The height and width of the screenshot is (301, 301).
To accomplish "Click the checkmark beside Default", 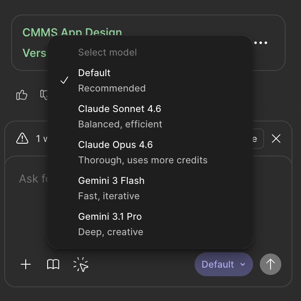I will pyautogui.click(x=64, y=80).
